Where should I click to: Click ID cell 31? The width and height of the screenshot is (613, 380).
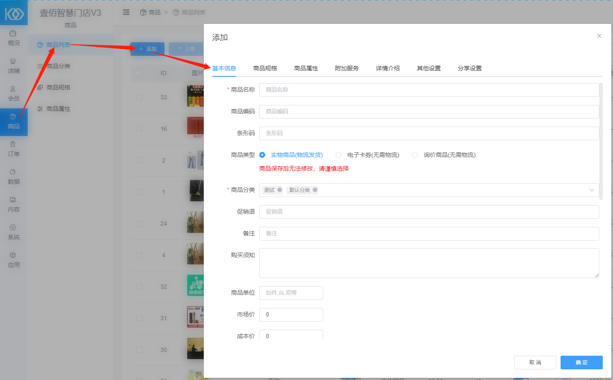[x=164, y=318]
